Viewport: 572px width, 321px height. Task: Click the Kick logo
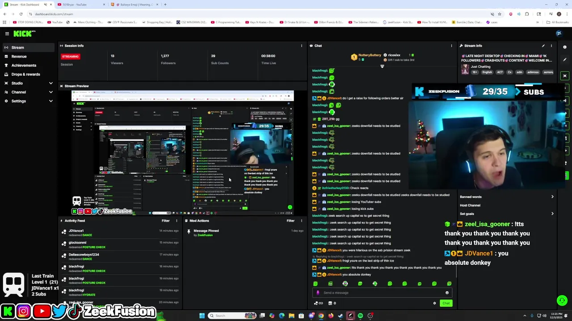24,33
